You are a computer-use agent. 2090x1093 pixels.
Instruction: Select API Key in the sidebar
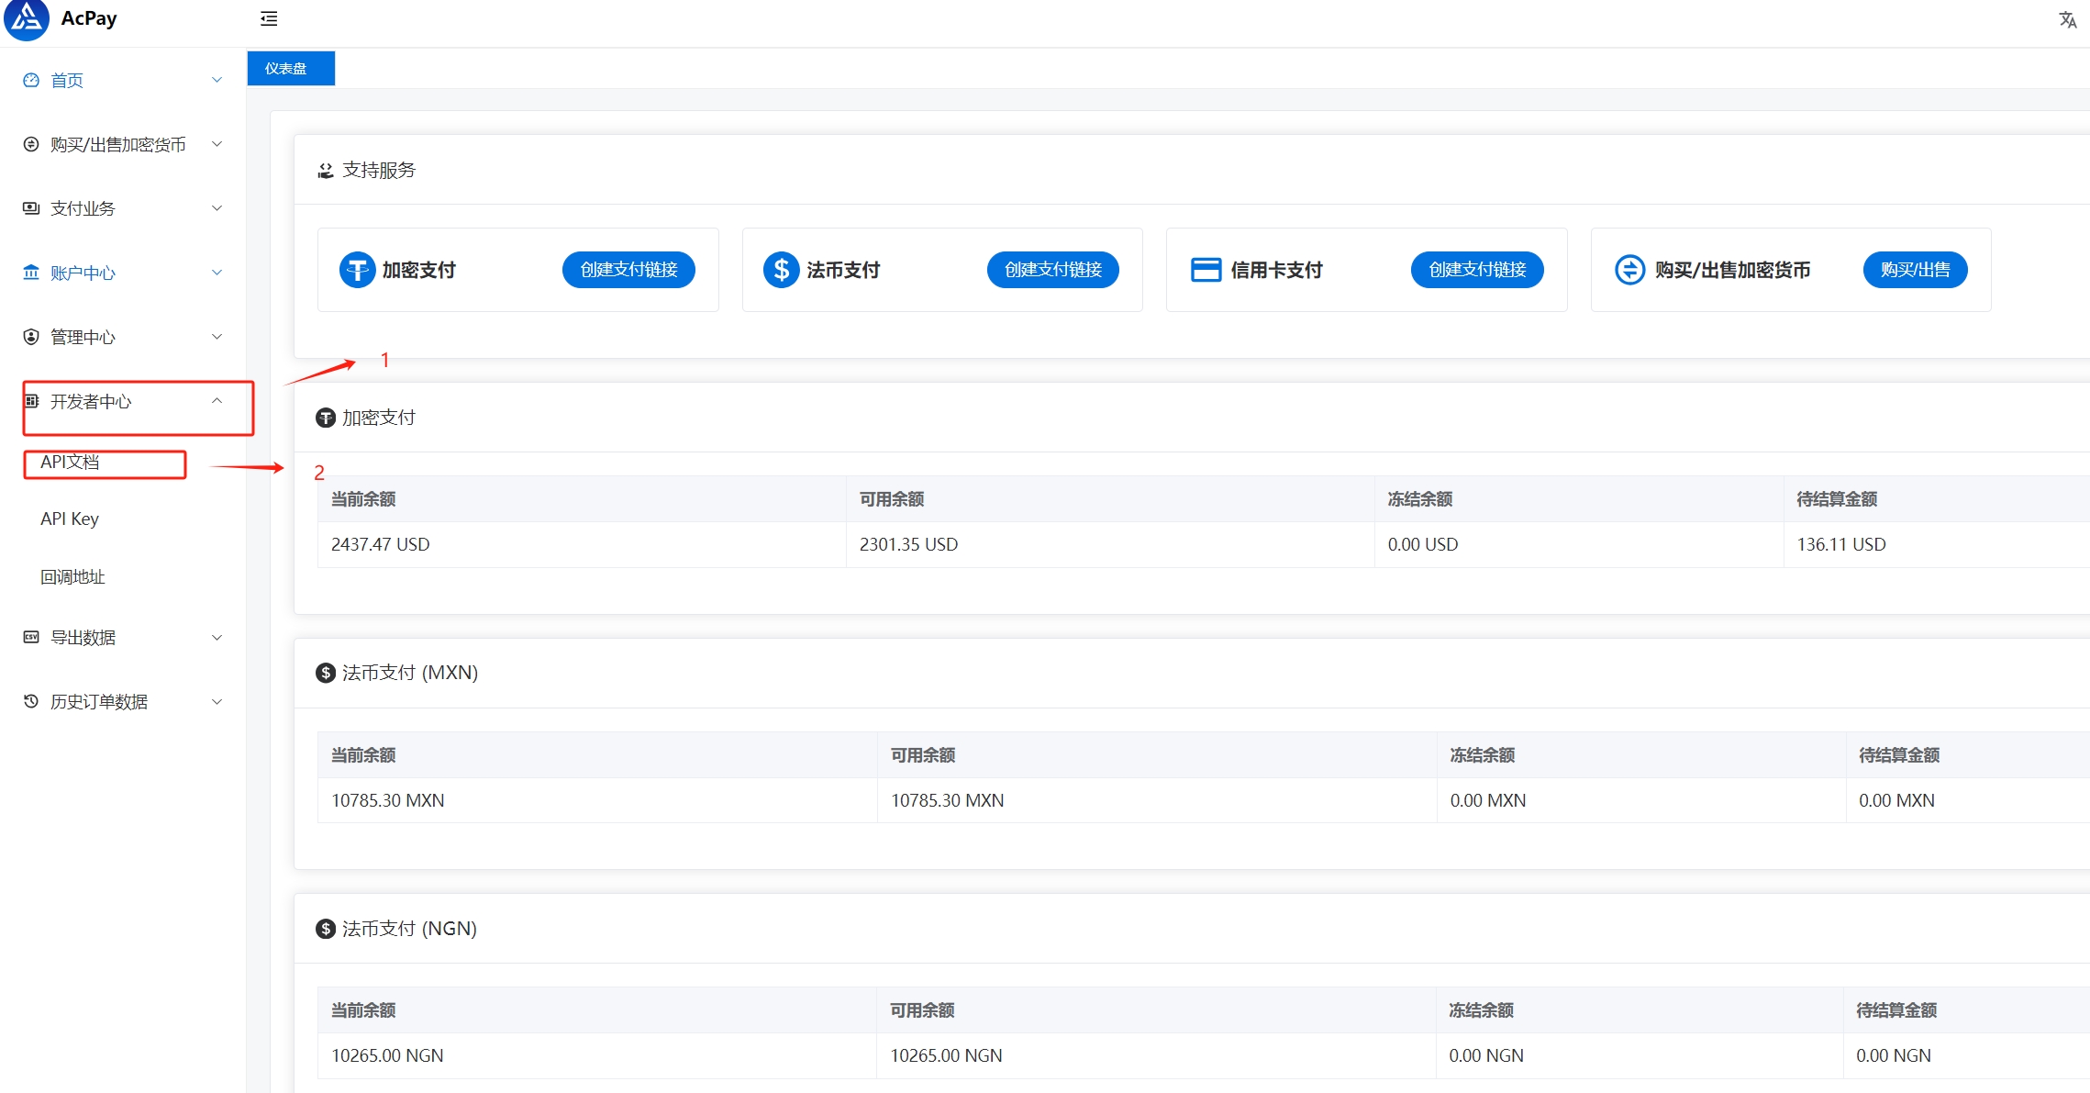click(x=69, y=519)
